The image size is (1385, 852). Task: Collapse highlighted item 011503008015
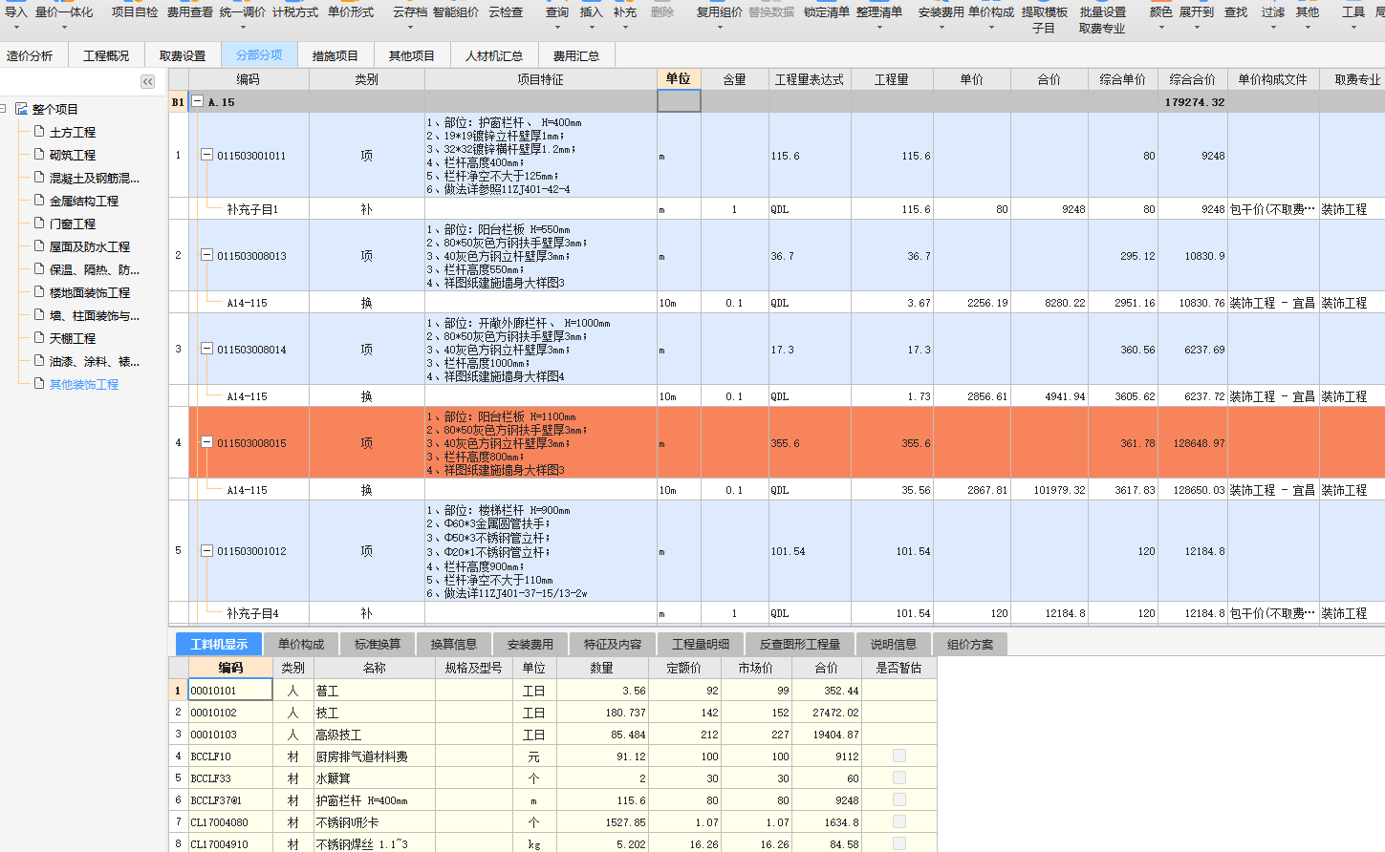(206, 442)
